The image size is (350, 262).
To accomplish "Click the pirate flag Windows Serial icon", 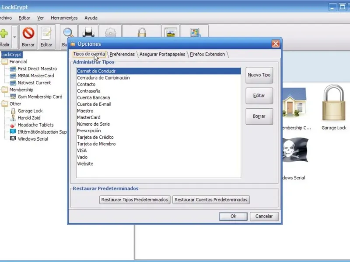I will 295,150.
